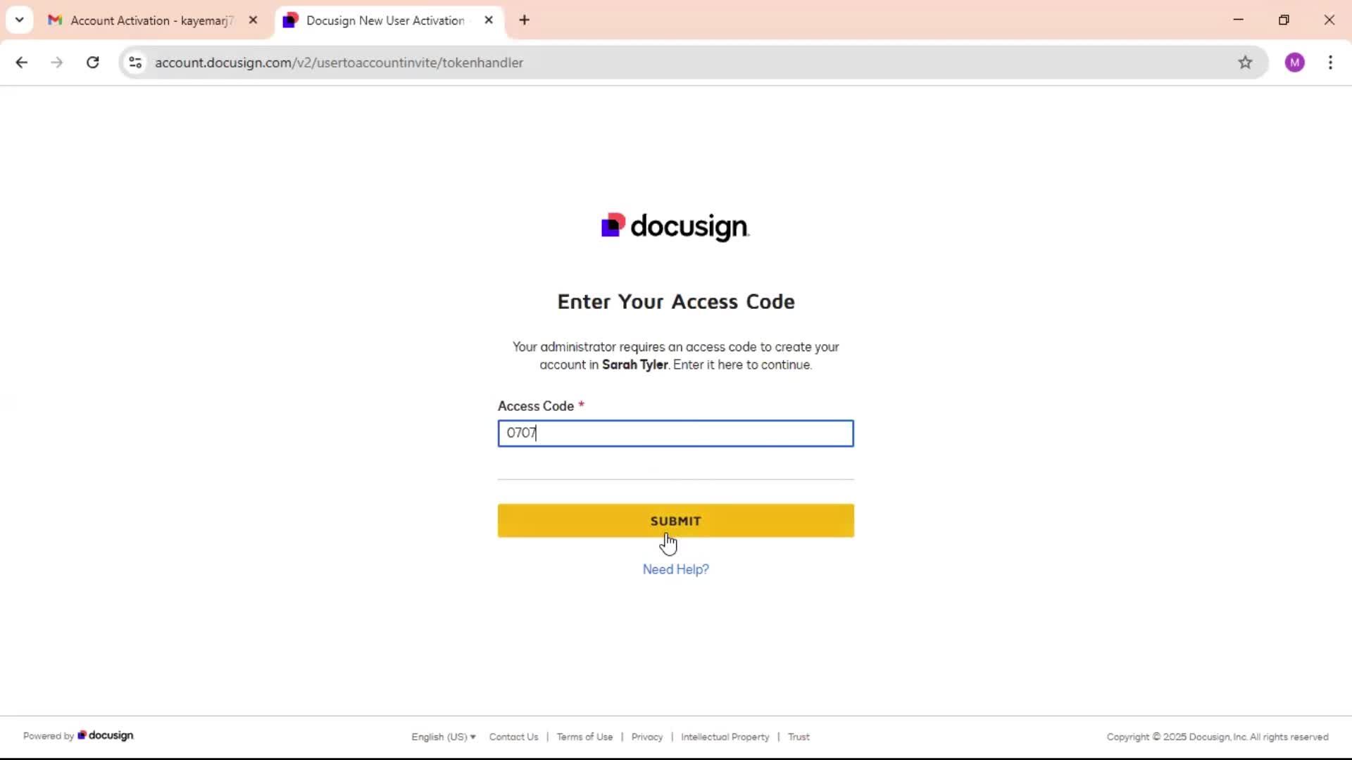Image resolution: width=1352 pixels, height=760 pixels.
Task: Close the Docusign New User Activation tab
Action: coord(489,20)
